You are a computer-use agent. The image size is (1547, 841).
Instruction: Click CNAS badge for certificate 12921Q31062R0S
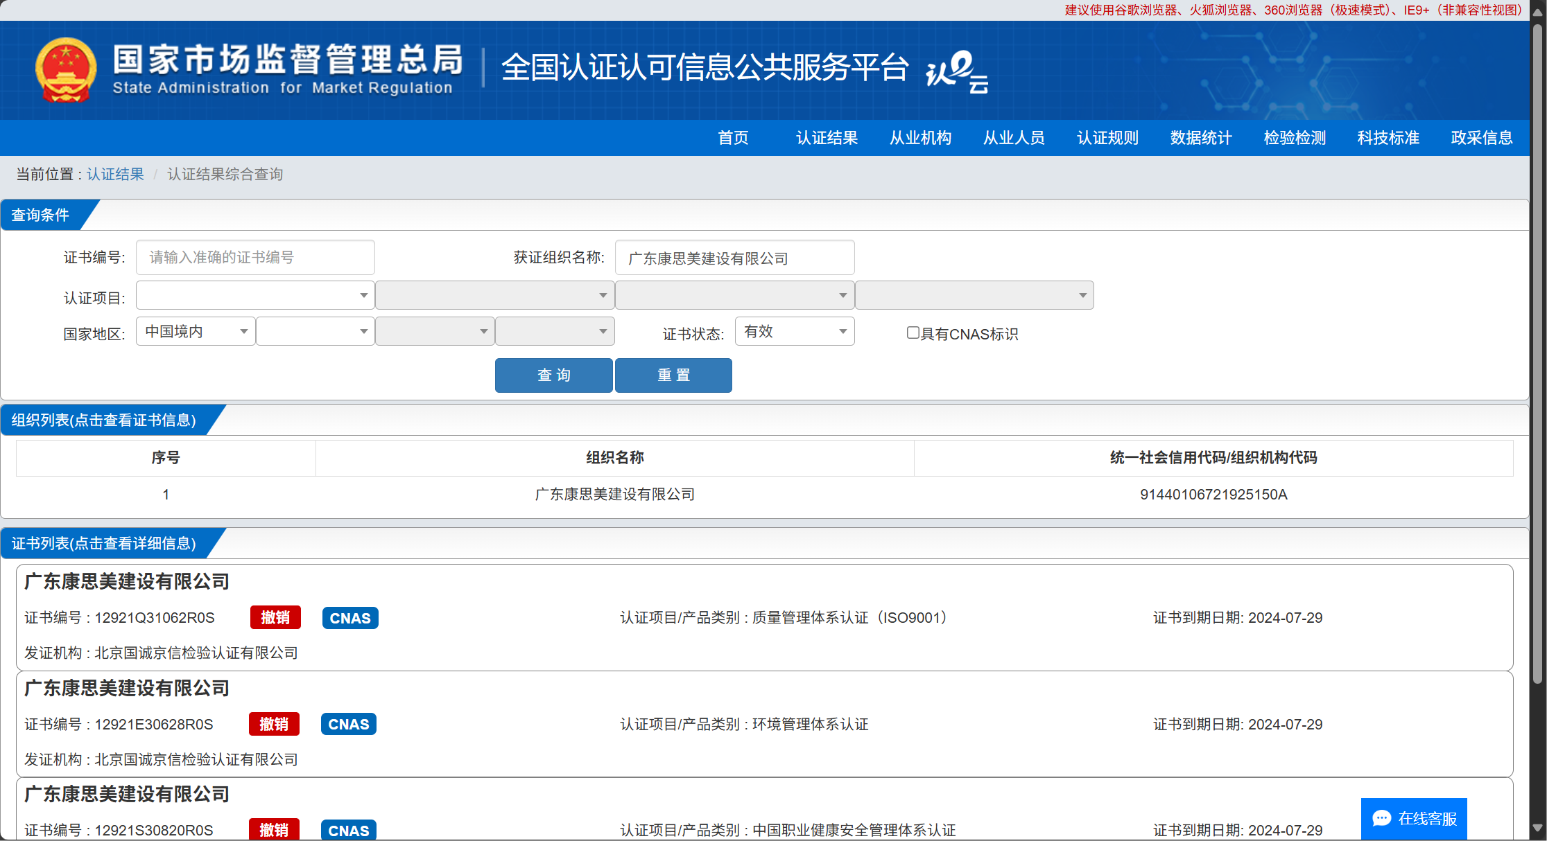[350, 618]
